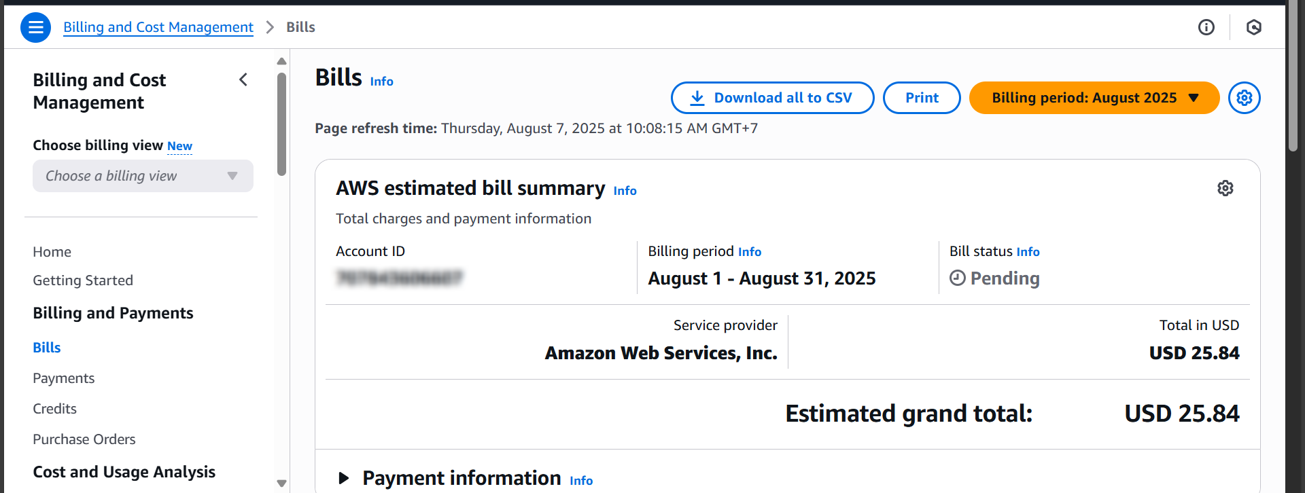This screenshot has height=493, width=1305.
Task: Click the hexagon icon in the top-right toolbar
Action: pos(1254,27)
